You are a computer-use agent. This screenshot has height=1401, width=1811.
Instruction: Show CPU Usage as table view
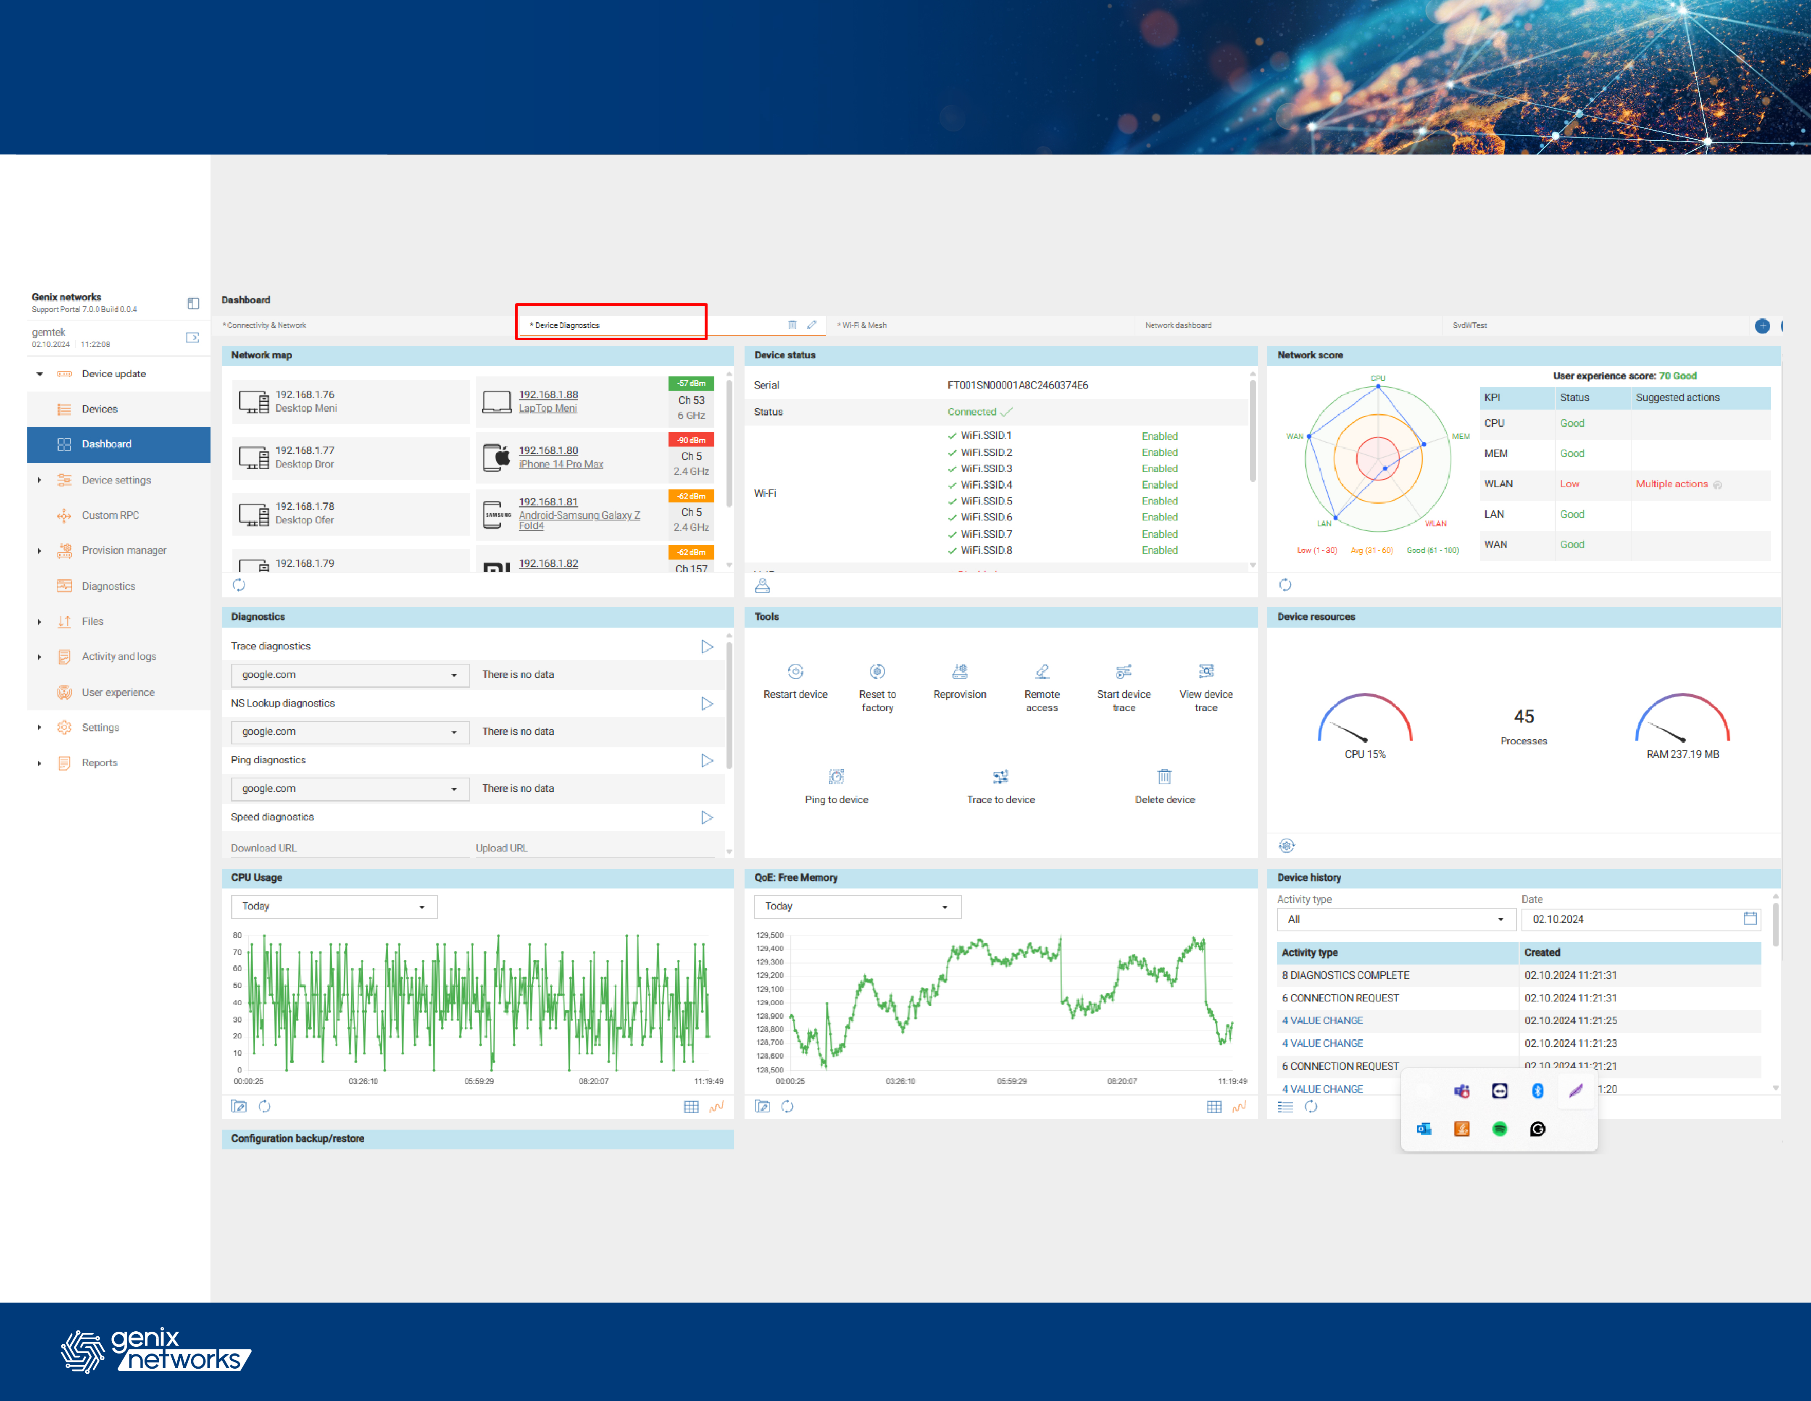coord(691,1107)
